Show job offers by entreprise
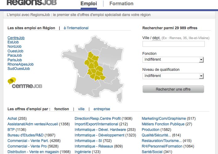This screenshot has height=154, width=218. click(x=102, y=109)
